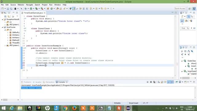Toggle Show Console on Standard Out
The height and width of the screenshot is (111, 197).
[169, 82]
